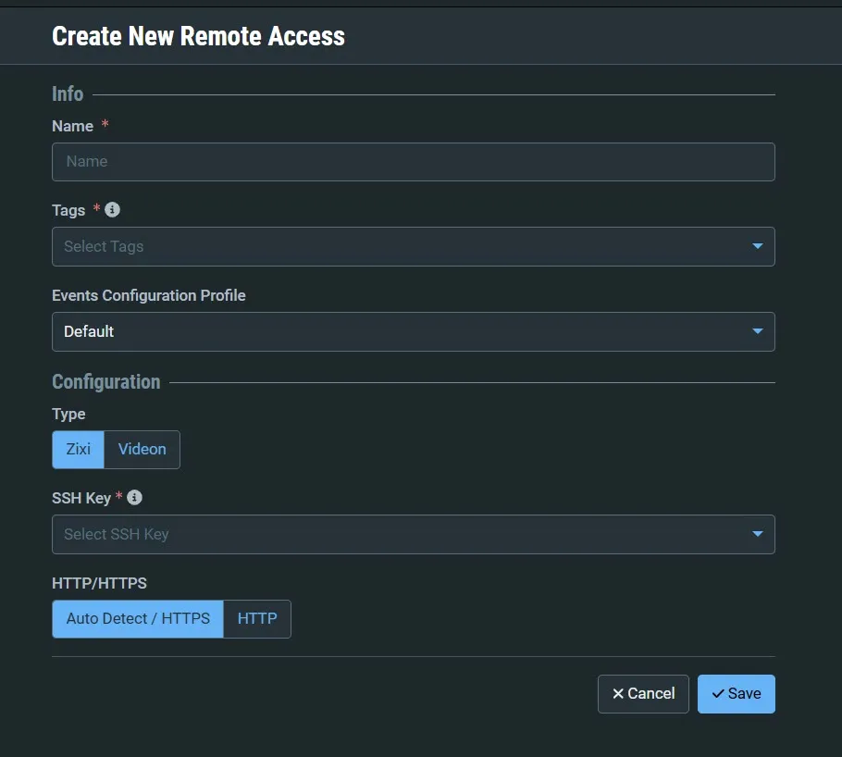The image size is (842, 757).
Task: Click the Create New Remote Access title
Action: point(198,36)
